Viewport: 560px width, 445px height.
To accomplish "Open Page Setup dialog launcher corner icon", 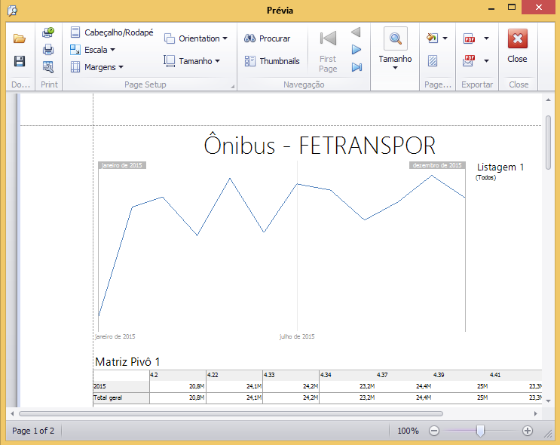I will [x=232, y=86].
